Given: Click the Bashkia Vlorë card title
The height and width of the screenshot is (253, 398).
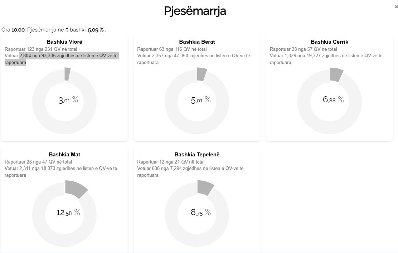Looking at the screenshot, I should tap(64, 42).
